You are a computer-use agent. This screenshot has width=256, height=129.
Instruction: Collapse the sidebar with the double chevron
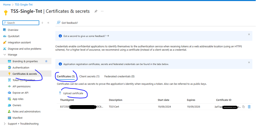[x=48, y=23]
